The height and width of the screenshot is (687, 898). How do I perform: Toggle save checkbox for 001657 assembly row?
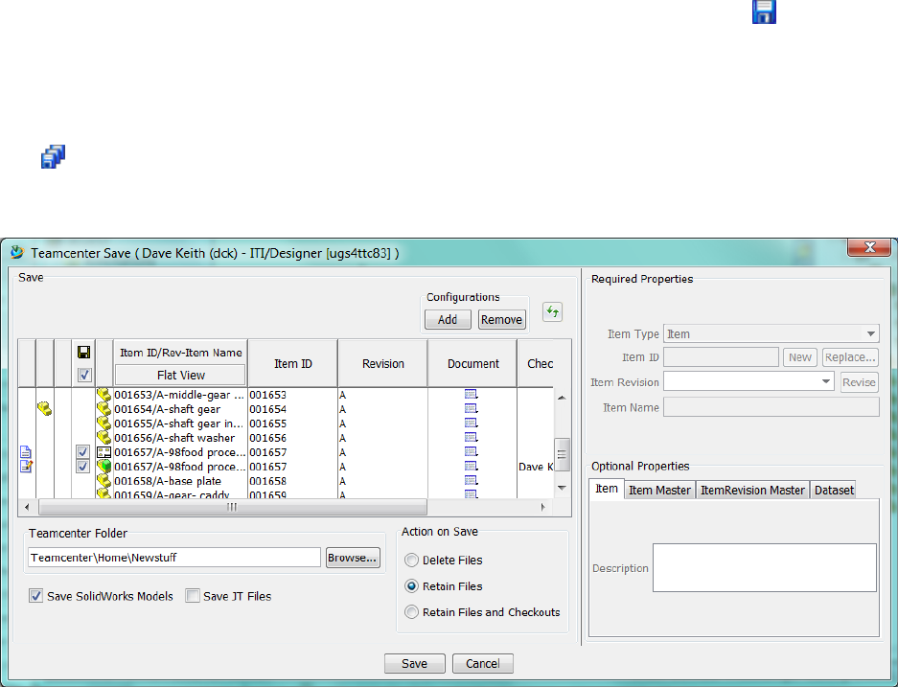[83, 467]
